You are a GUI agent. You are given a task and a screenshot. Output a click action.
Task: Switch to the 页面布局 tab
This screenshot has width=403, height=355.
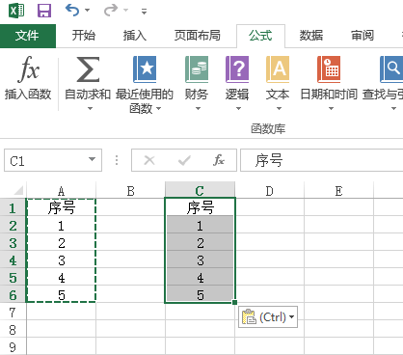pyautogui.click(x=197, y=36)
